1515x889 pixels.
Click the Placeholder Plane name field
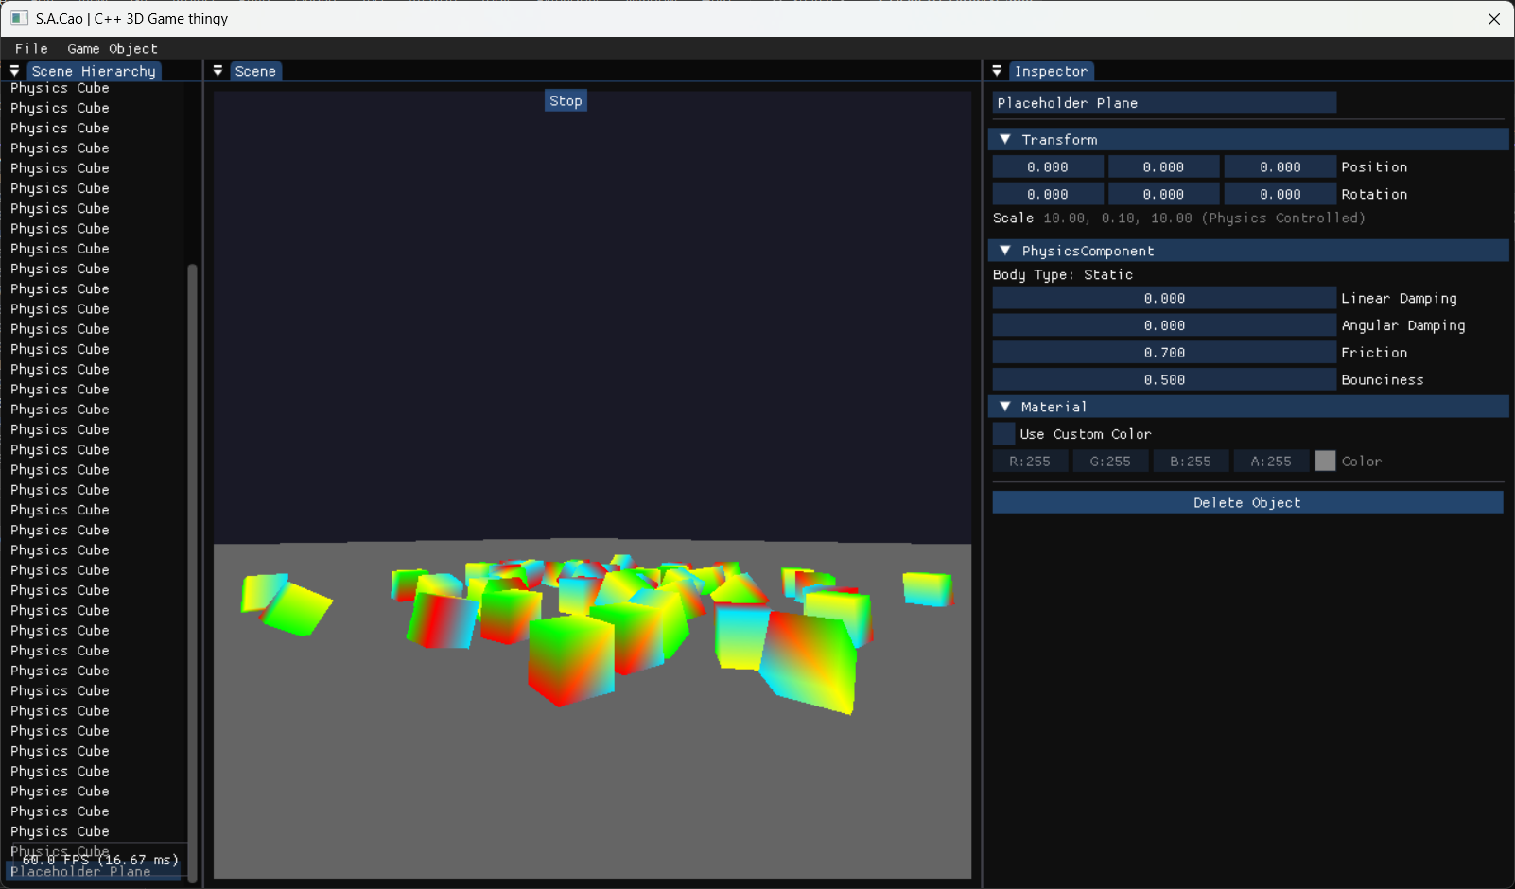1163,103
